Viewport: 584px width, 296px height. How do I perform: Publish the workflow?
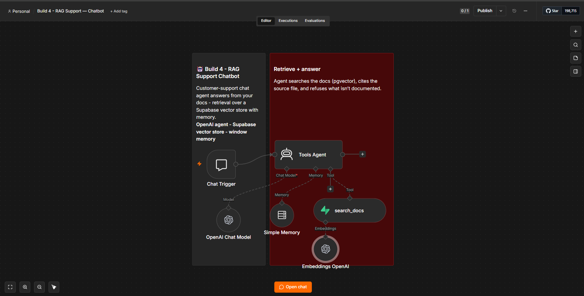(485, 11)
